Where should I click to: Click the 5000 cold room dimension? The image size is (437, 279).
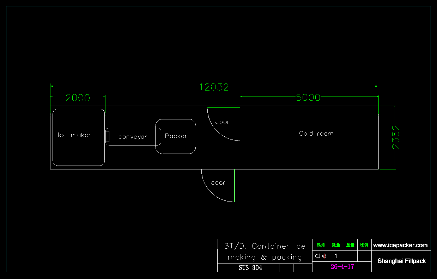pos(308,98)
